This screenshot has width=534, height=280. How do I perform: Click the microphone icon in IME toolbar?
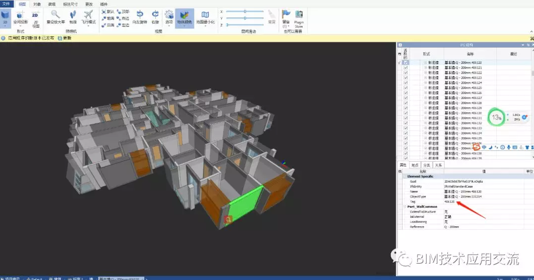click(509, 147)
